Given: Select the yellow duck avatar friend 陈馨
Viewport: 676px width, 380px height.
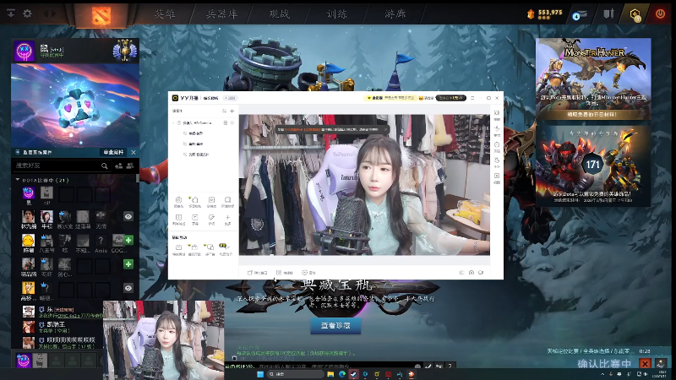Looking at the screenshot, I should coord(29,241).
